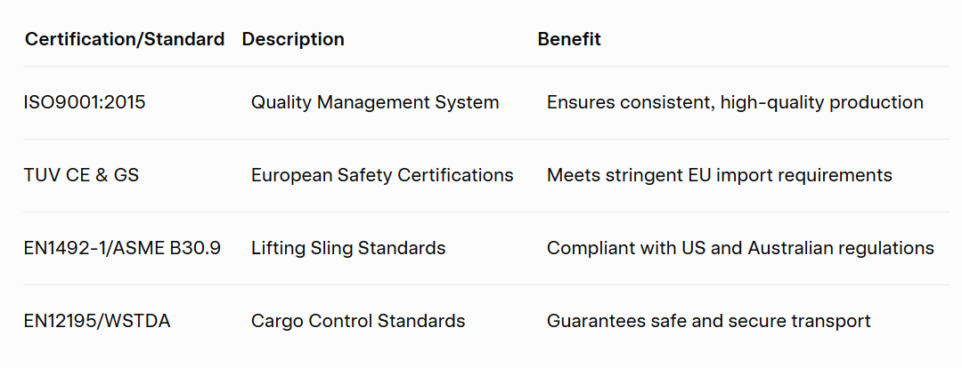The image size is (962, 368).
Task: Click the word 'Australian' in Benefit column
Action: coord(788,248)
